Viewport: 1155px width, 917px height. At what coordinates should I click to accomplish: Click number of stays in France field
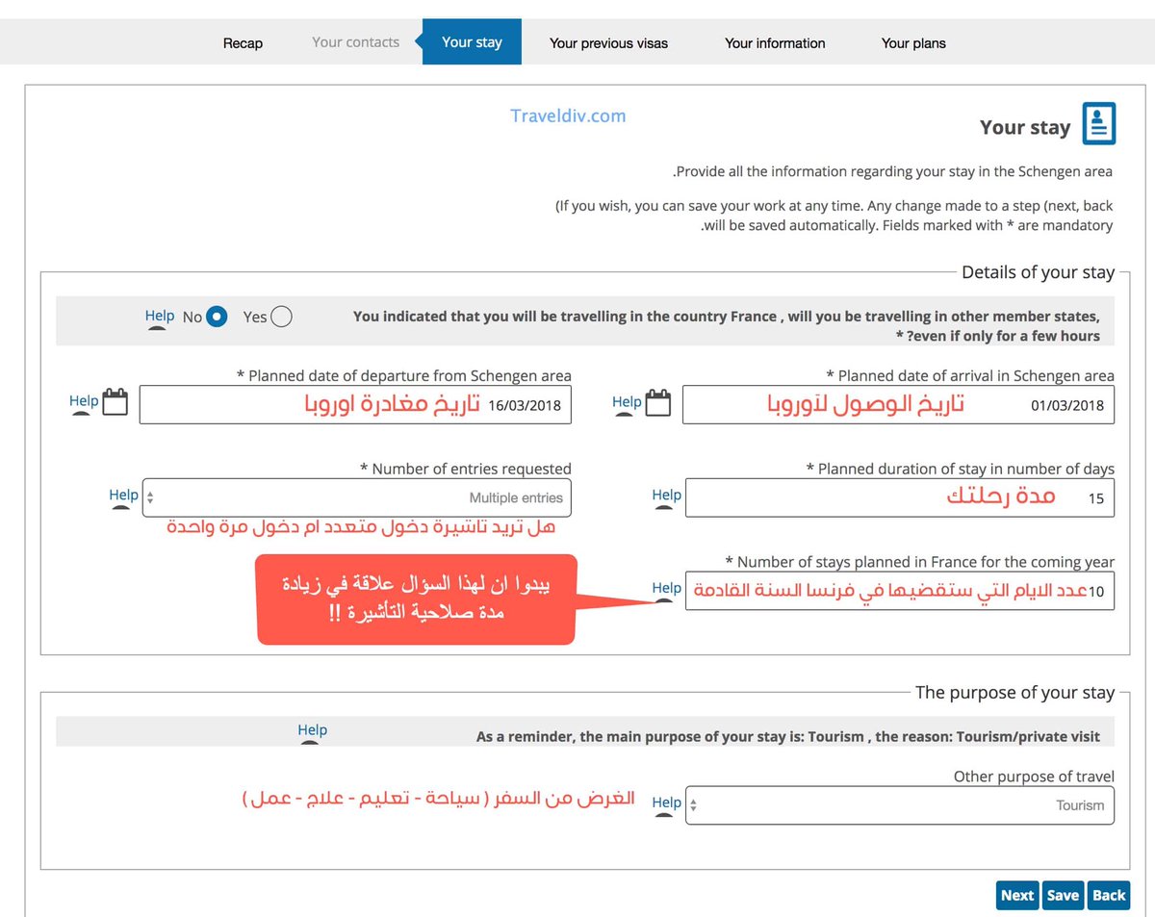(899, 591)
